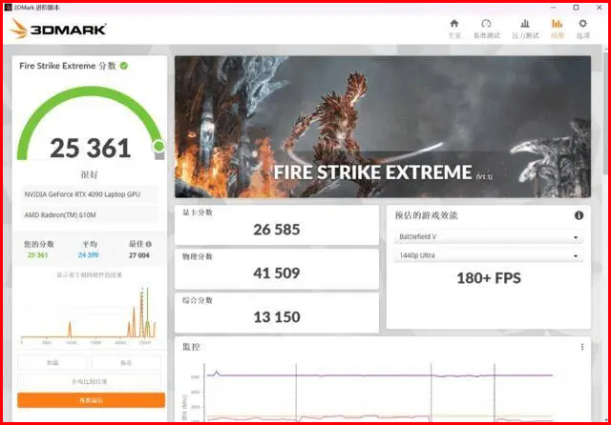Click the info icon next to best score
The height and width of the screenshot is (425, 611).
[149, 244]
